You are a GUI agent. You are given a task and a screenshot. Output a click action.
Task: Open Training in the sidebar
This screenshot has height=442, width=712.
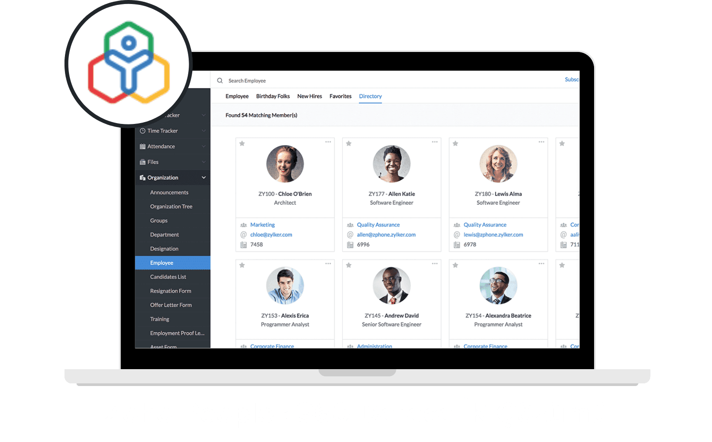tap(160, 319)
